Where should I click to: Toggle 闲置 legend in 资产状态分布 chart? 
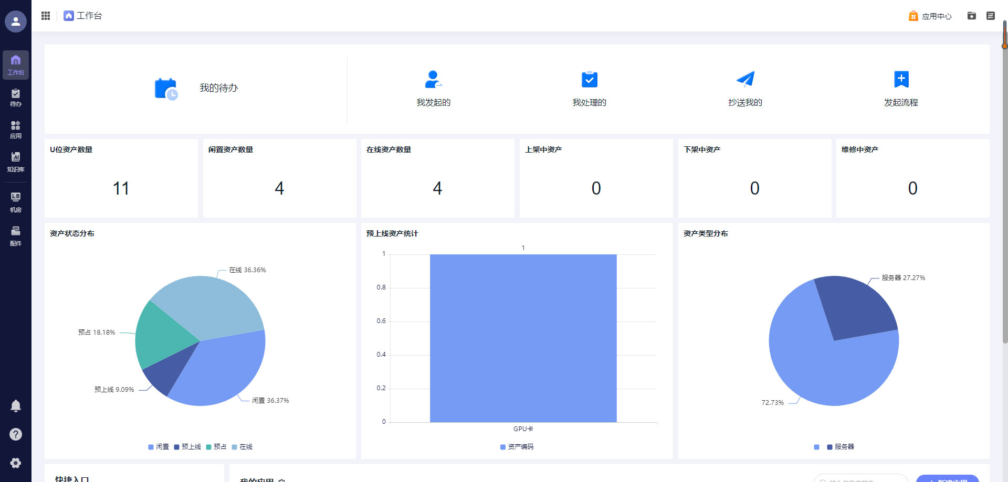pyautogui.click(x=159, y=447)
